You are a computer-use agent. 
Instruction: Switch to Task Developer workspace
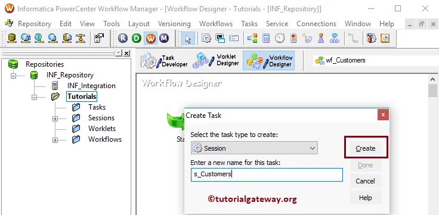pyautogui.click(x=164, y=61)
